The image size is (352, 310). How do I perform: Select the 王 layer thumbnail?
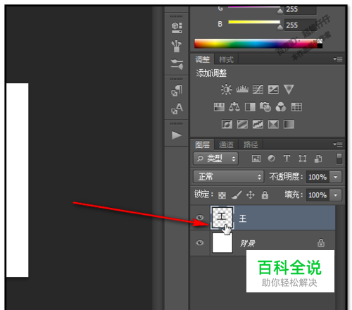pyautogui.click(x=222, y=218)
